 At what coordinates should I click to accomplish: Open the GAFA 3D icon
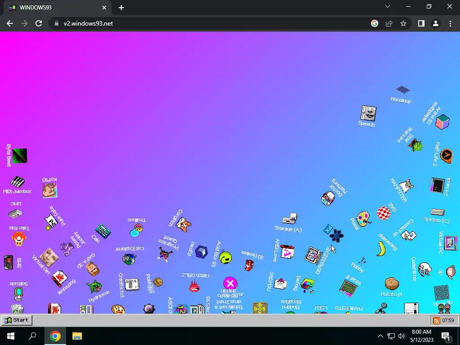(93, 270)
